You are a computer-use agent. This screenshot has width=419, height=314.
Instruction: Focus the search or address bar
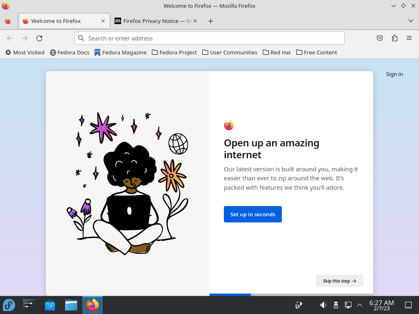(x=209, y=38)
